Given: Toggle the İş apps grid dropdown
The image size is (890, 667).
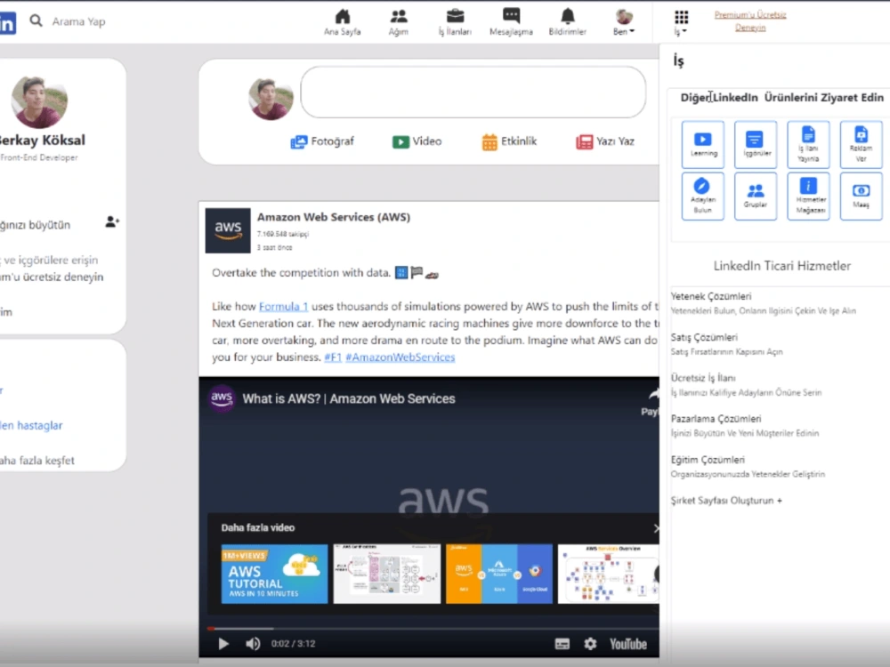Looking at the screenshot, I should click(x=681, y=23).
